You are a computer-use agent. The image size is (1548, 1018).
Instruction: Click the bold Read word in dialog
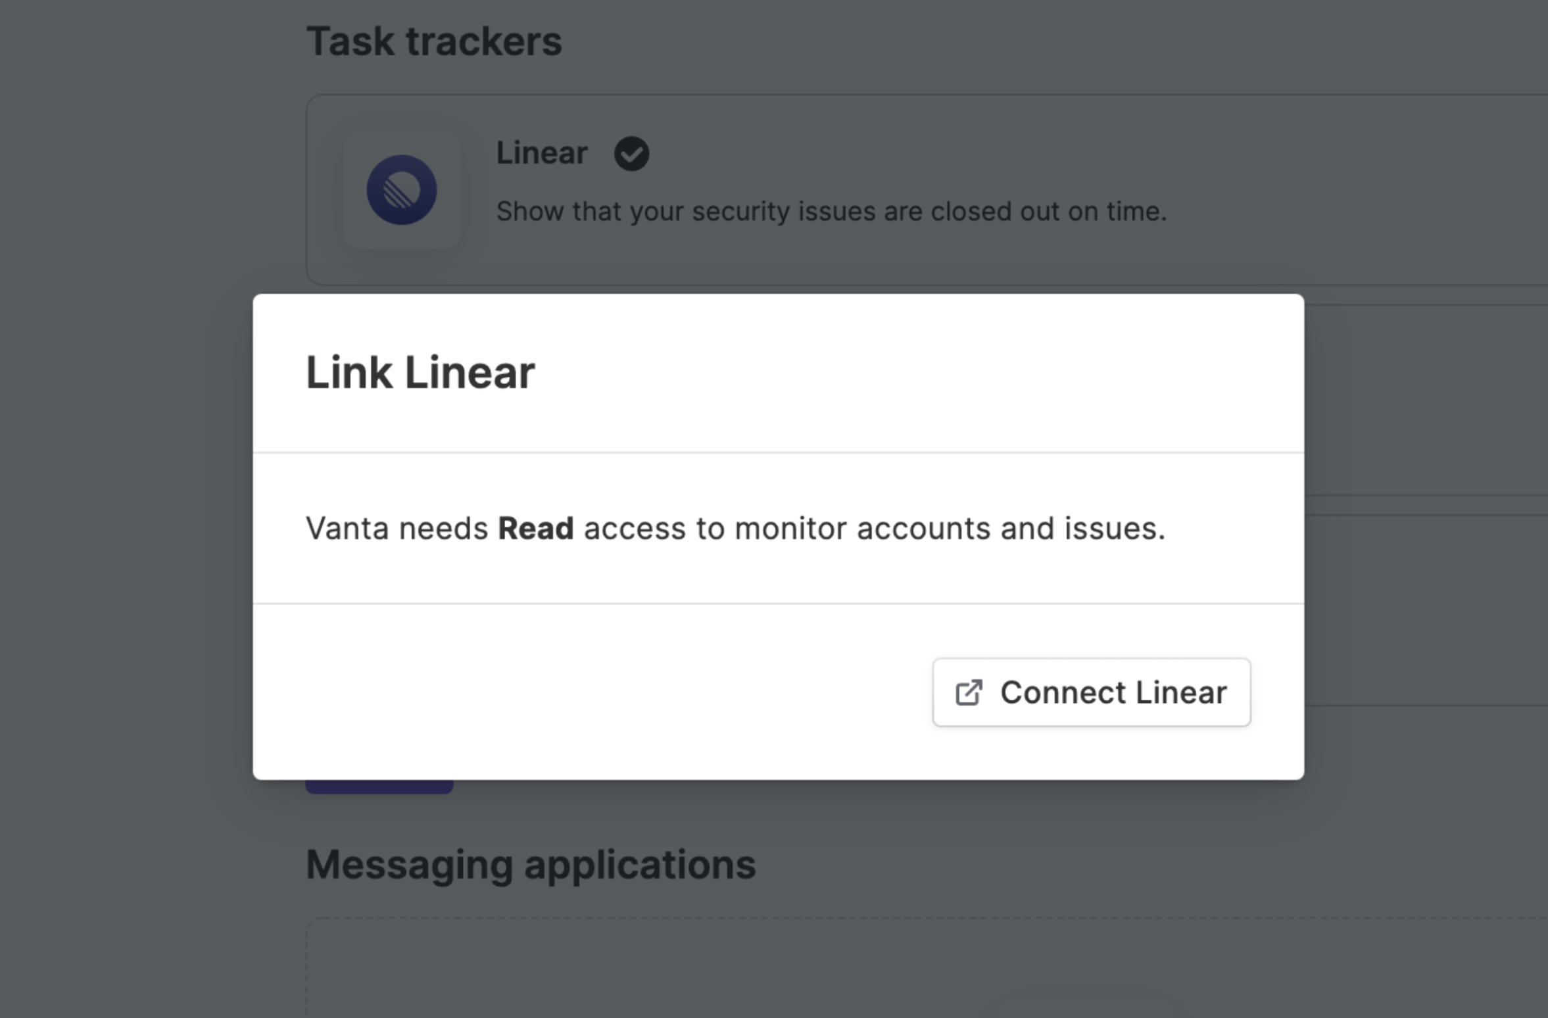(536, 528)
